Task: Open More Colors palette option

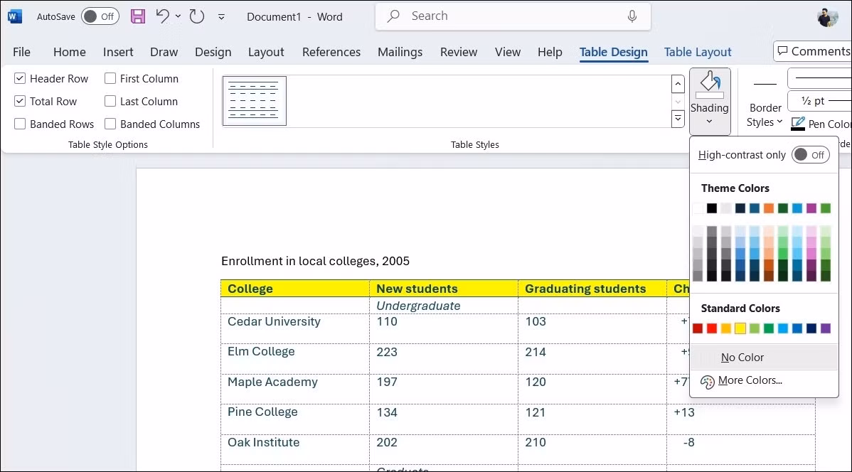Action: [x=750, y=381]
